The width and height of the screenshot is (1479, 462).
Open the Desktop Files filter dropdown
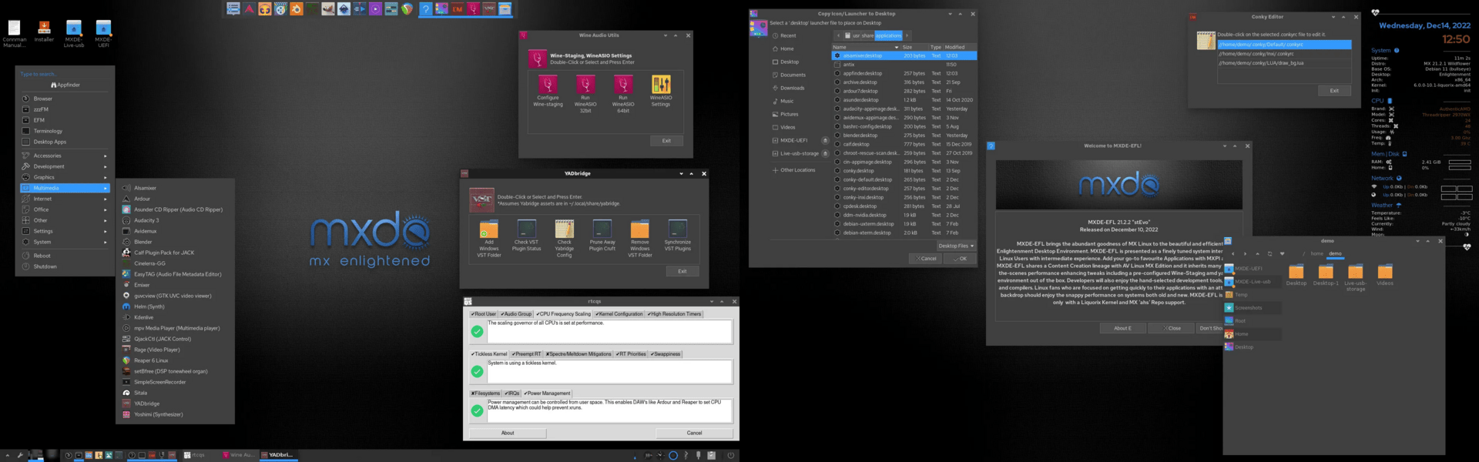coord(956,246)
